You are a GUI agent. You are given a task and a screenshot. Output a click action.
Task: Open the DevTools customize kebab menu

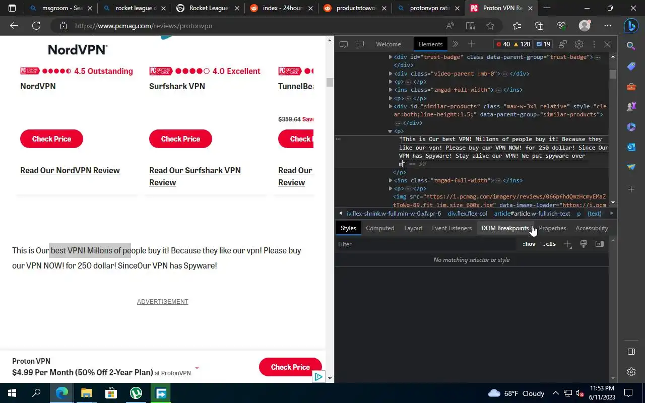point(594,44)
